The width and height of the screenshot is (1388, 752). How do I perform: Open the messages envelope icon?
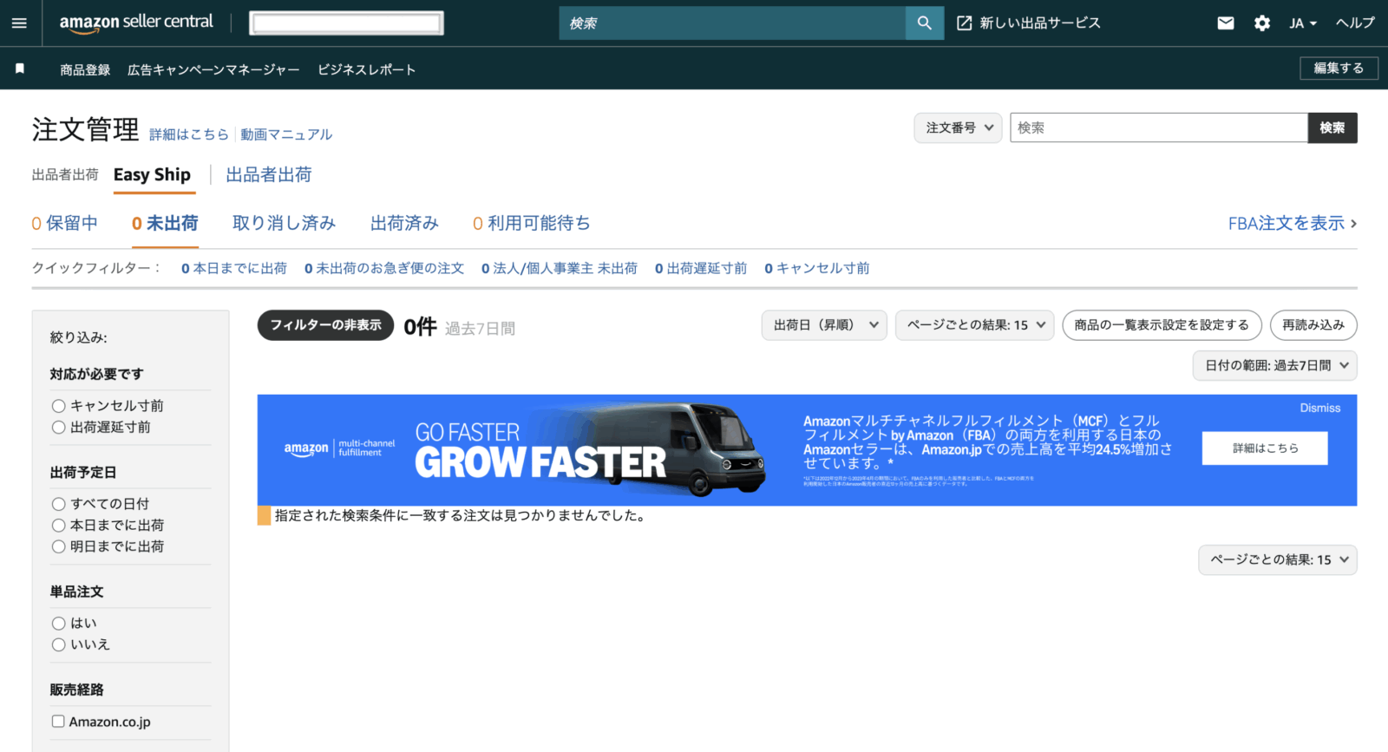coord(1225,23)
